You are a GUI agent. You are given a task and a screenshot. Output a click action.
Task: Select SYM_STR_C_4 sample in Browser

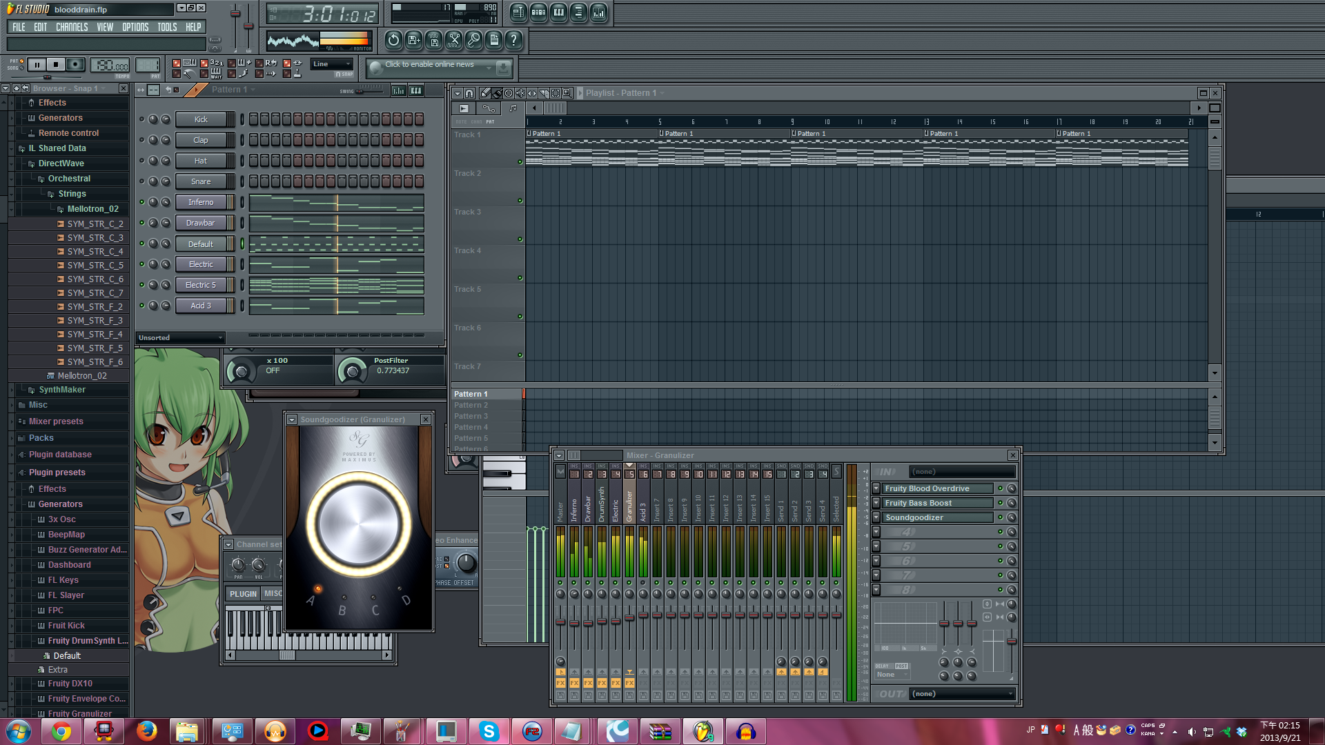95,251
